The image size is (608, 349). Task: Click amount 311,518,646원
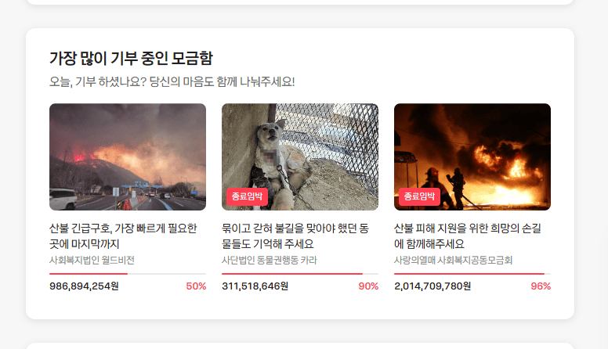[x=255, y=286]
